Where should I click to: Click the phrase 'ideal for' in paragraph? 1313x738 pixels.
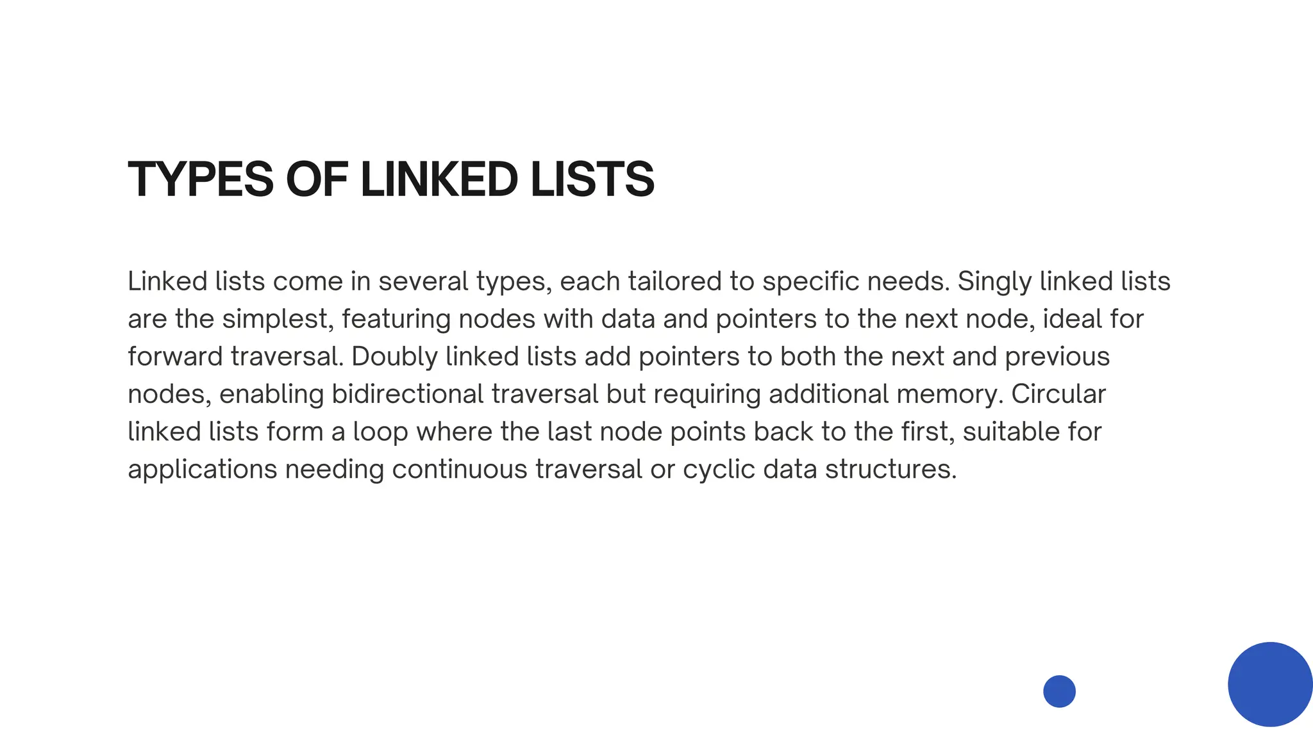point(1093,319)
